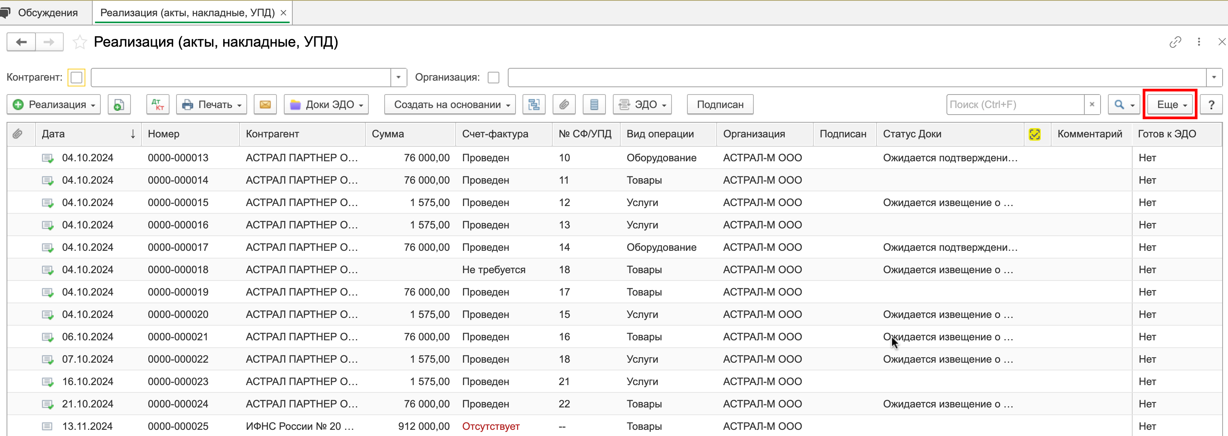This screenshot has width=1228, height=436.
Task: Select date cell 07.10.2024
Action: 88,359
